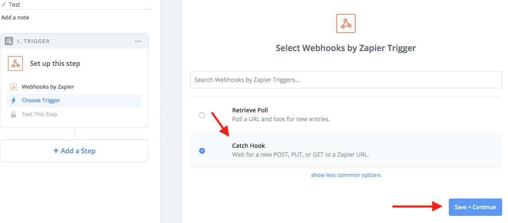Choose the Catch Hook option row
This screenshot has height=223, width=508.
click(346, 150)
